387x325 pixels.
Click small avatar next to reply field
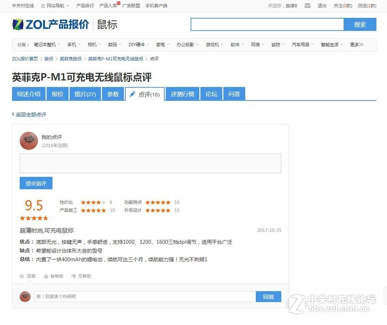(x=25, y=297)
